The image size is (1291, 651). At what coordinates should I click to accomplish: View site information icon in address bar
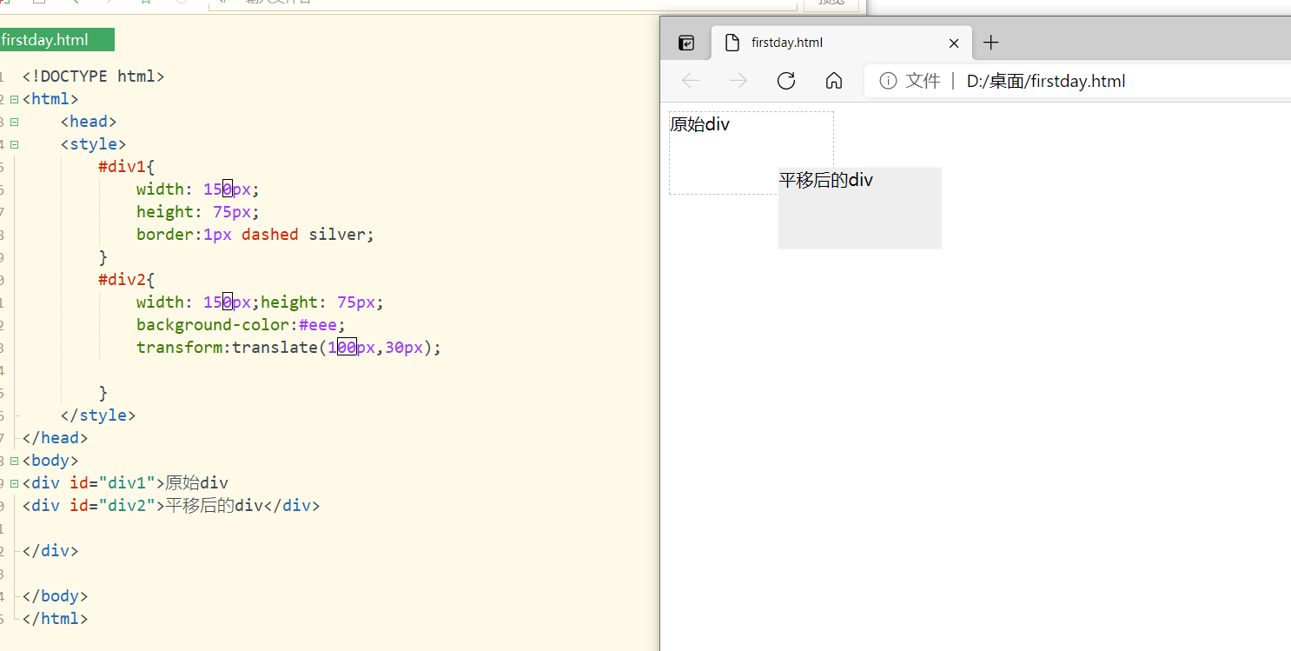pos(888,81)
